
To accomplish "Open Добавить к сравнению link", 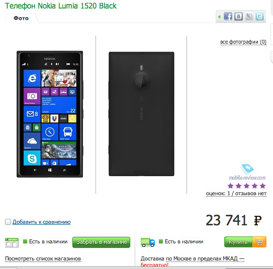I will (41, 222).
